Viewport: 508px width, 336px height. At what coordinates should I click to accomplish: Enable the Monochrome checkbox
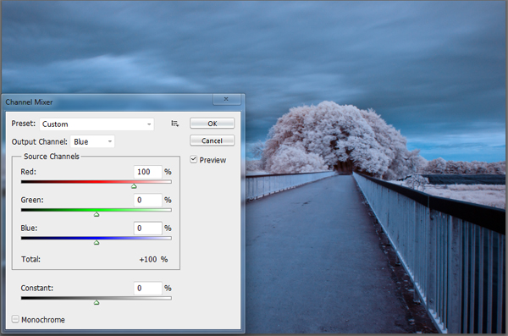click(x=15, y=319)
